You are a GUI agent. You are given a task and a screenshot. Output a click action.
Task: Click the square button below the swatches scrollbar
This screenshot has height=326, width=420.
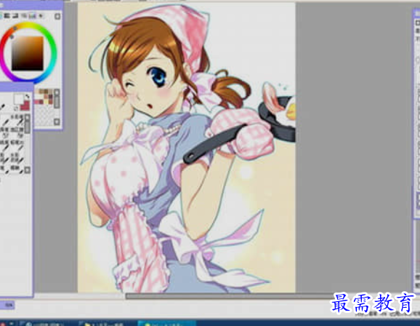point(57,122)
